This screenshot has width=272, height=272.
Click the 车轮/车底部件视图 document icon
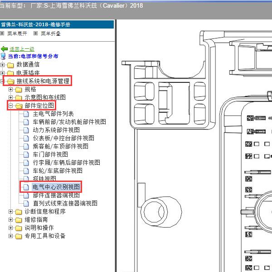[26, 171]
